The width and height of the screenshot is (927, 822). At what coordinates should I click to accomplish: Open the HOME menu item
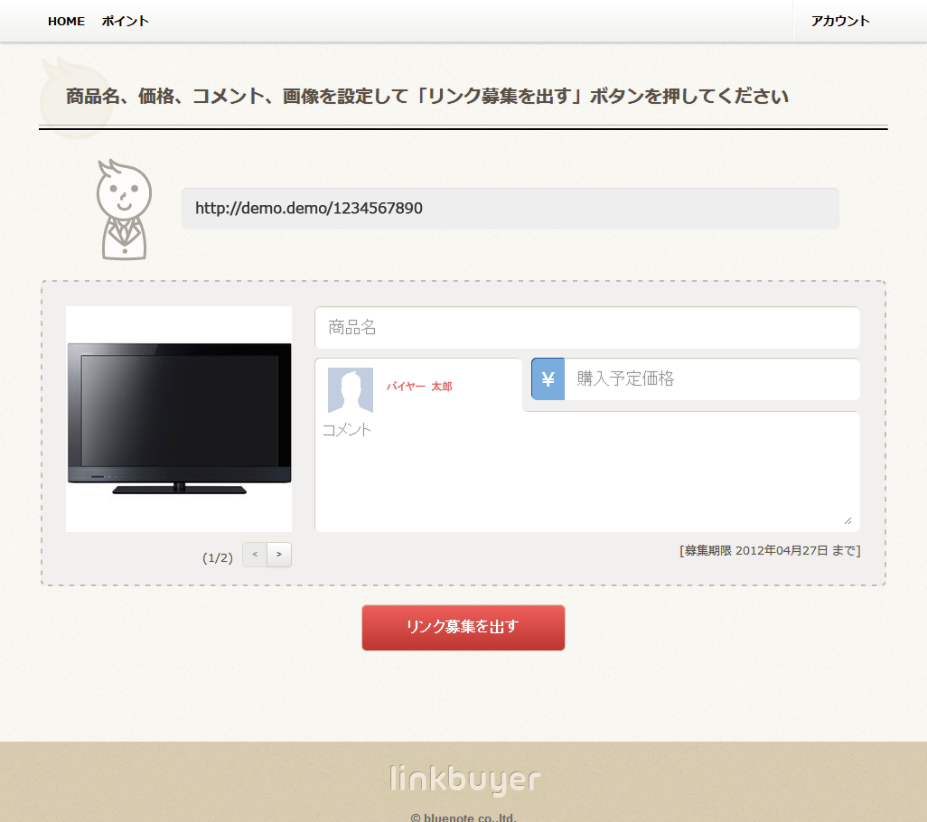pyautogui.click(x=66, y=21)
